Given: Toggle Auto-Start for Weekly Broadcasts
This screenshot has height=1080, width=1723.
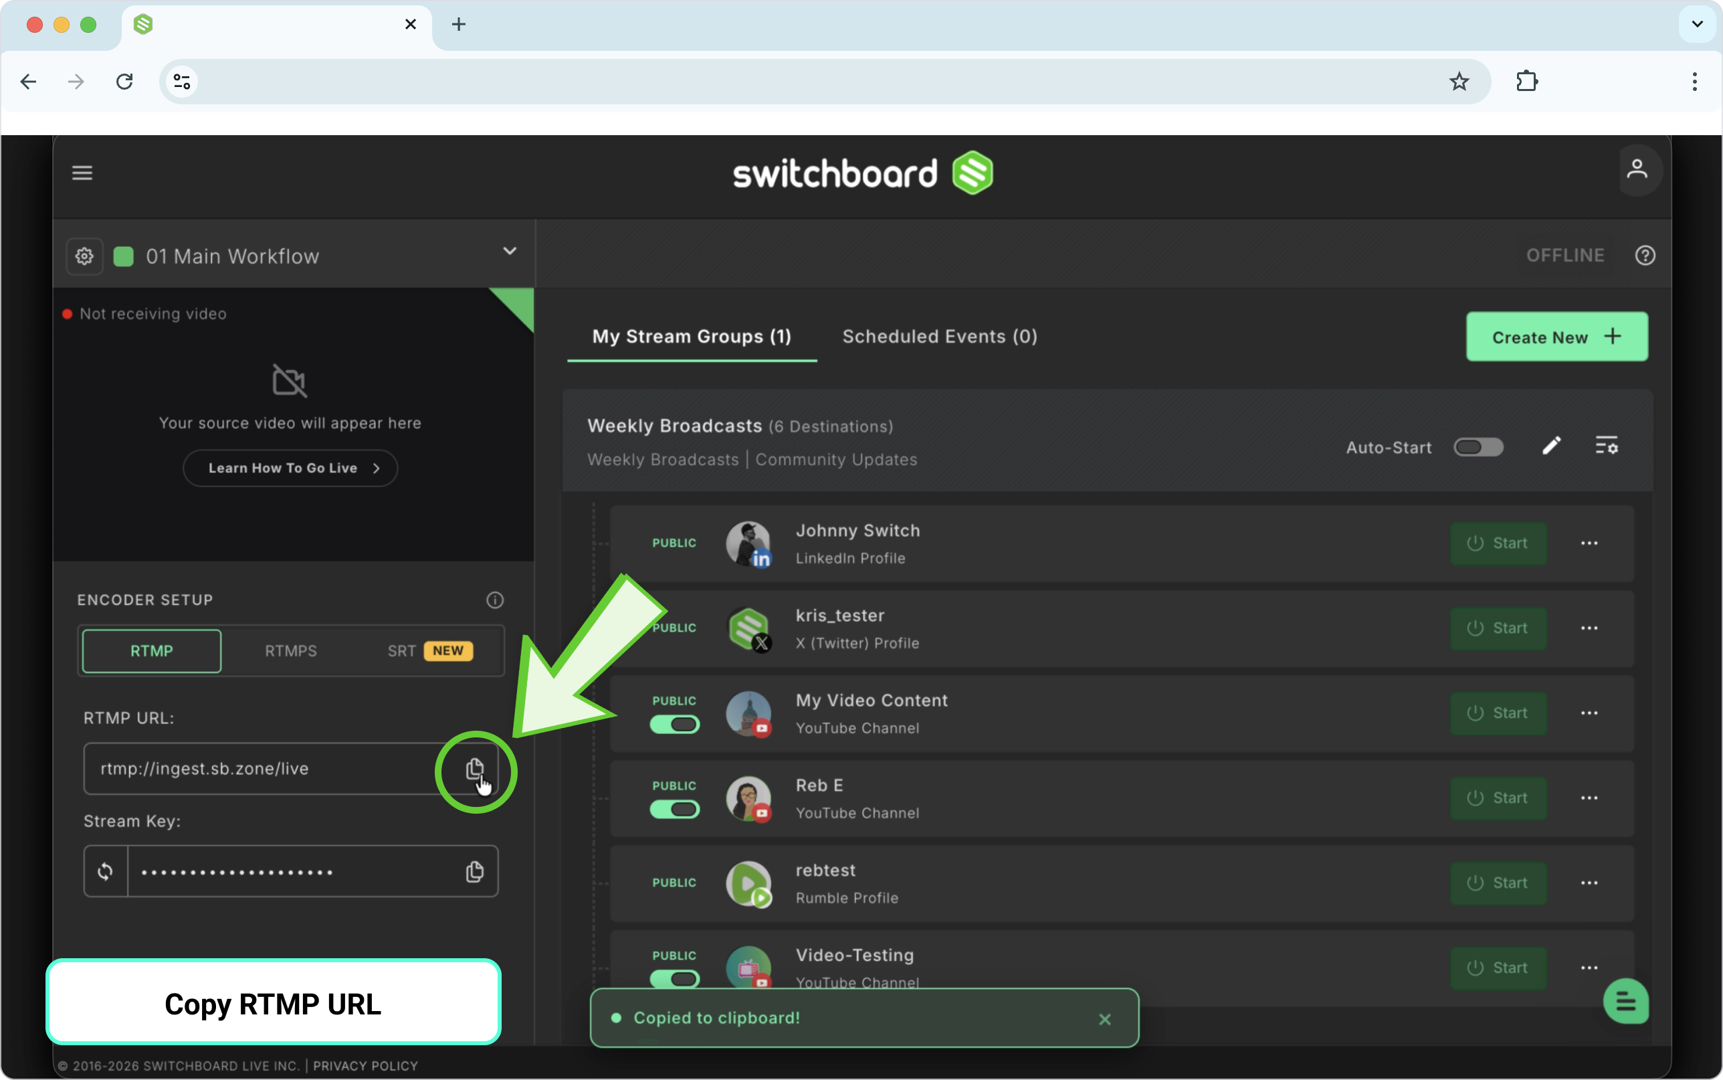Looking at the screenshot, I should tap(1478, 447).
